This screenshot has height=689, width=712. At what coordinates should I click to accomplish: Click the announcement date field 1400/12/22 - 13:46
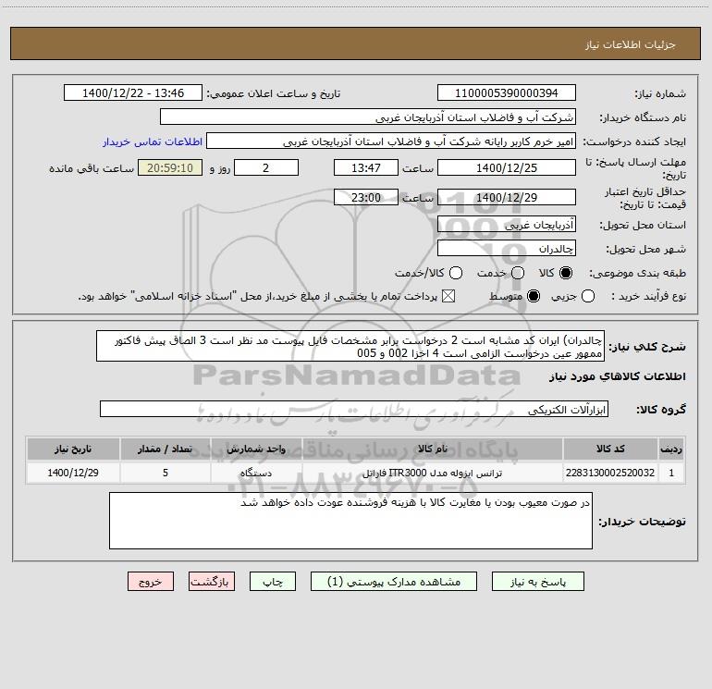click(x=133, y=93)
